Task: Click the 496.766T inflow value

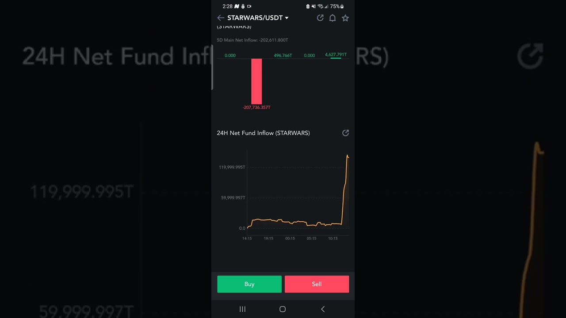Action: 283,55
